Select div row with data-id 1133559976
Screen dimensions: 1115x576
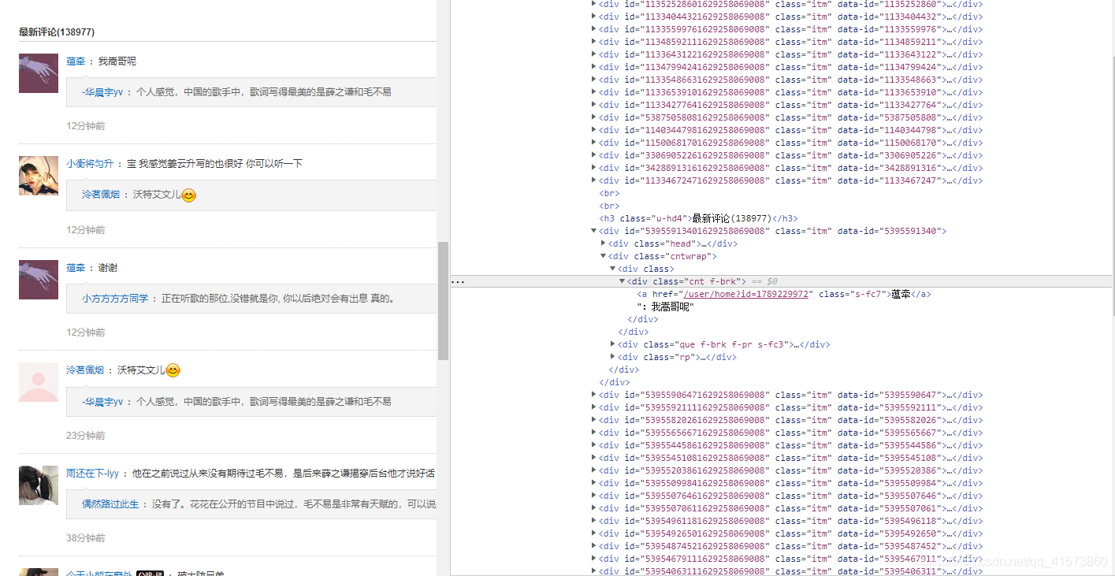pos(790,29)
